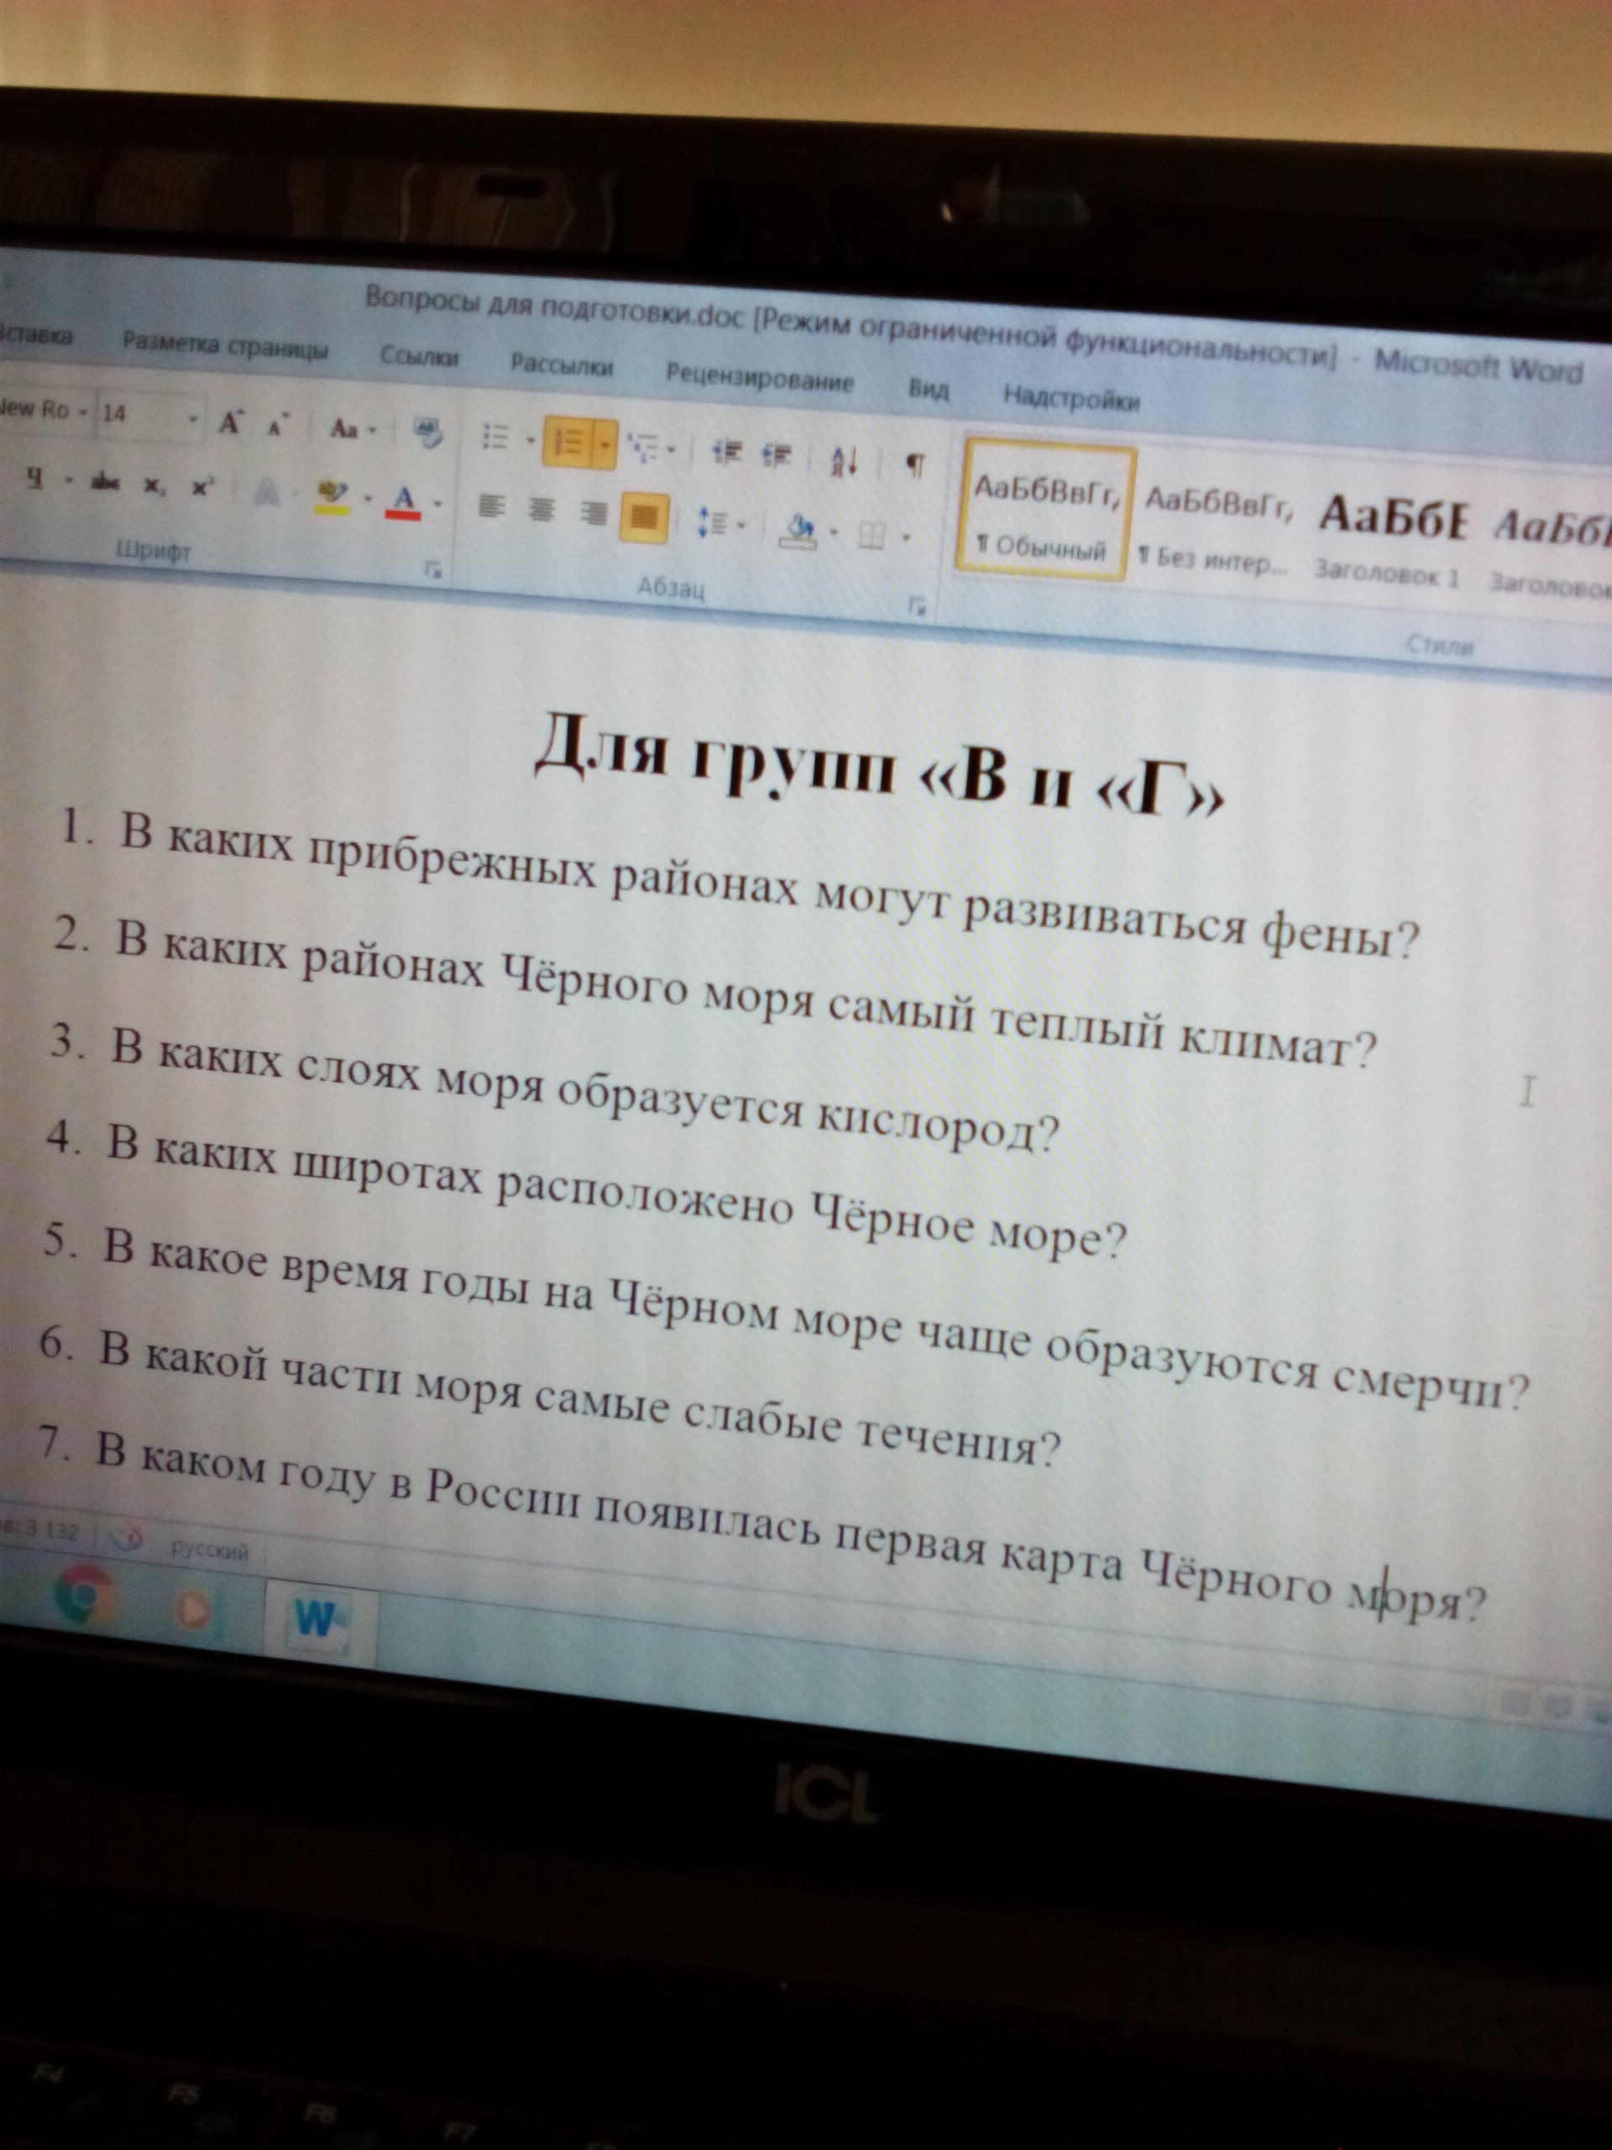Toggle underline formatting (Ч)

coord(34,477)
